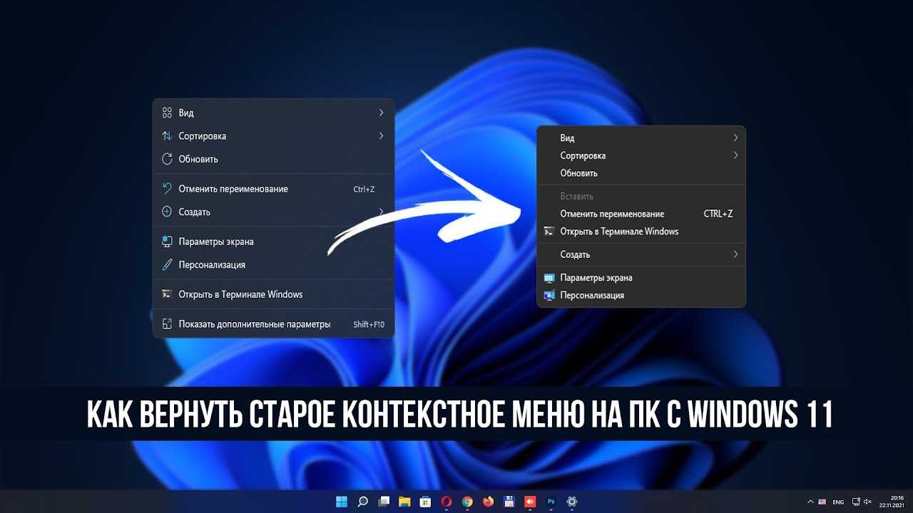Open Settings gear in the taskbar
Screen dimensions: 913x513
tap(572, 502)
